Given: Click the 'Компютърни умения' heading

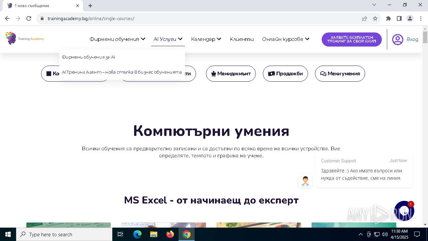Looking at the screenshot, I should pyautogui.click(x=211, y=131).
